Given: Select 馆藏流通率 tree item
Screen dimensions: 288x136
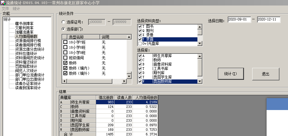Looking at the screenshot, I should click(x=24, y=32).
